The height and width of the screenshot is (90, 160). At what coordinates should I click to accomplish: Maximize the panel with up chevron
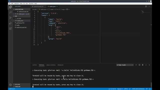[146, 65]
